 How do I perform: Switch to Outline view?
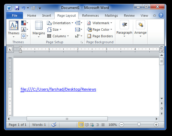pos(97,125)
